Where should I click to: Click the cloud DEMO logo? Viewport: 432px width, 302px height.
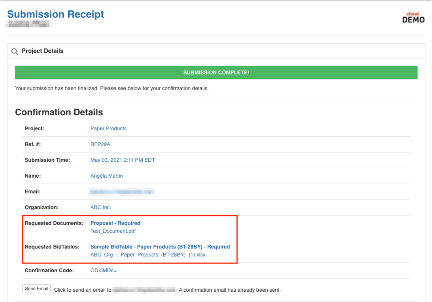tap(413, 18)
